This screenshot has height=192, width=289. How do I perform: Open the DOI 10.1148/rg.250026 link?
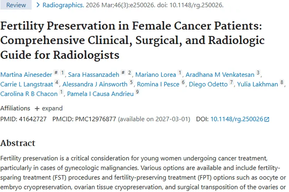click(x=237, y=119)
